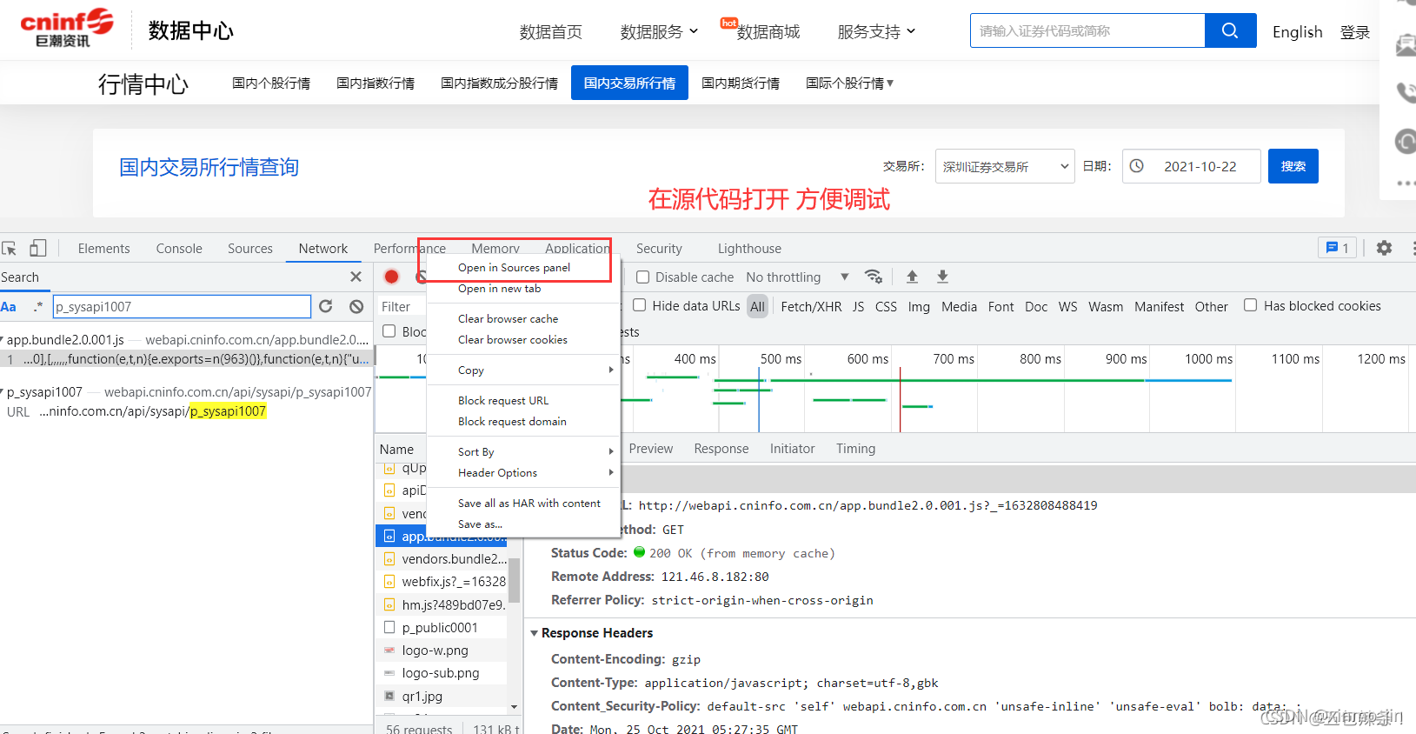Open the Timing detail tab

click(x=855, y=448)
